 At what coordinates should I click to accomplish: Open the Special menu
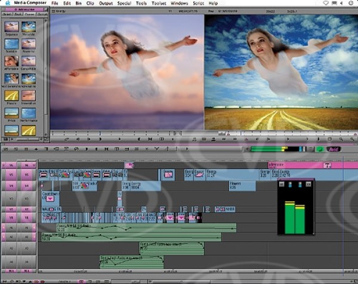click(x=124, y=3)
